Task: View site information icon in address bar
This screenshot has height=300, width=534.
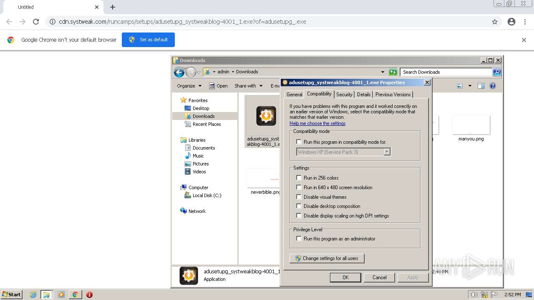Action: point(53,22)
